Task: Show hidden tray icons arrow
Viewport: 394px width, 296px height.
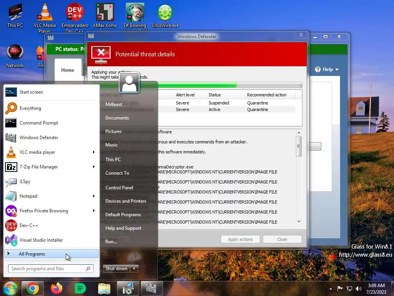Action: tap(331, 289)
